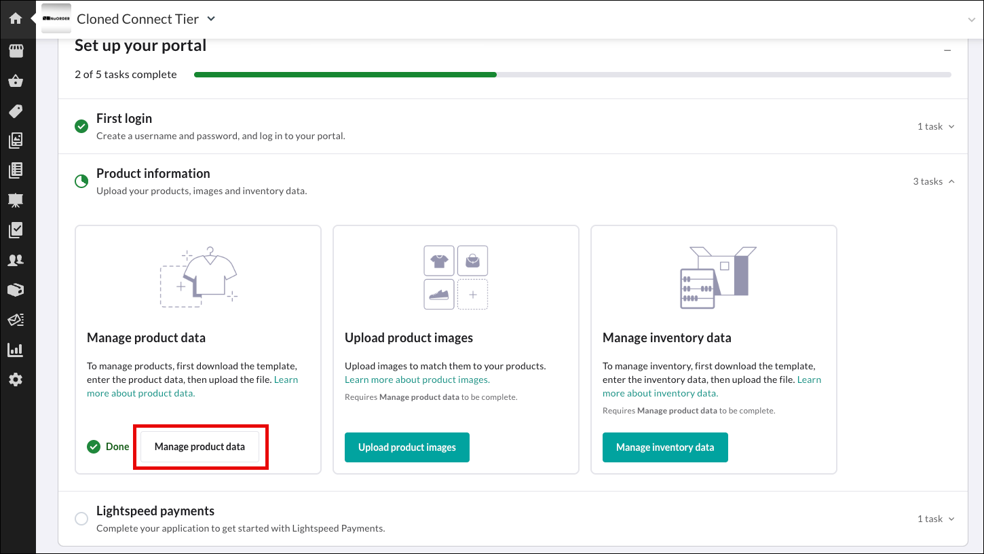Image resolution: width=984 pixels, height=554 pixels.
Task: Click the First login green checkmark
Action: (x=81, y=126)
